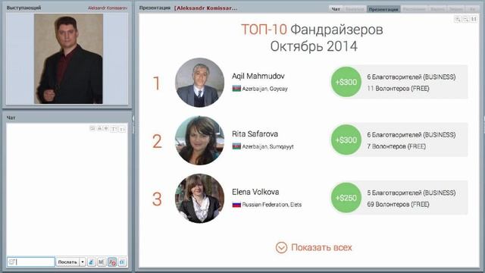Click the Aleksandr Komissarov name in speaker panel

108,8
